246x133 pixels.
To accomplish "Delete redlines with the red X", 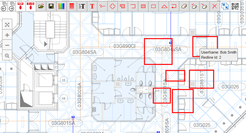I will tap(214, 6).
